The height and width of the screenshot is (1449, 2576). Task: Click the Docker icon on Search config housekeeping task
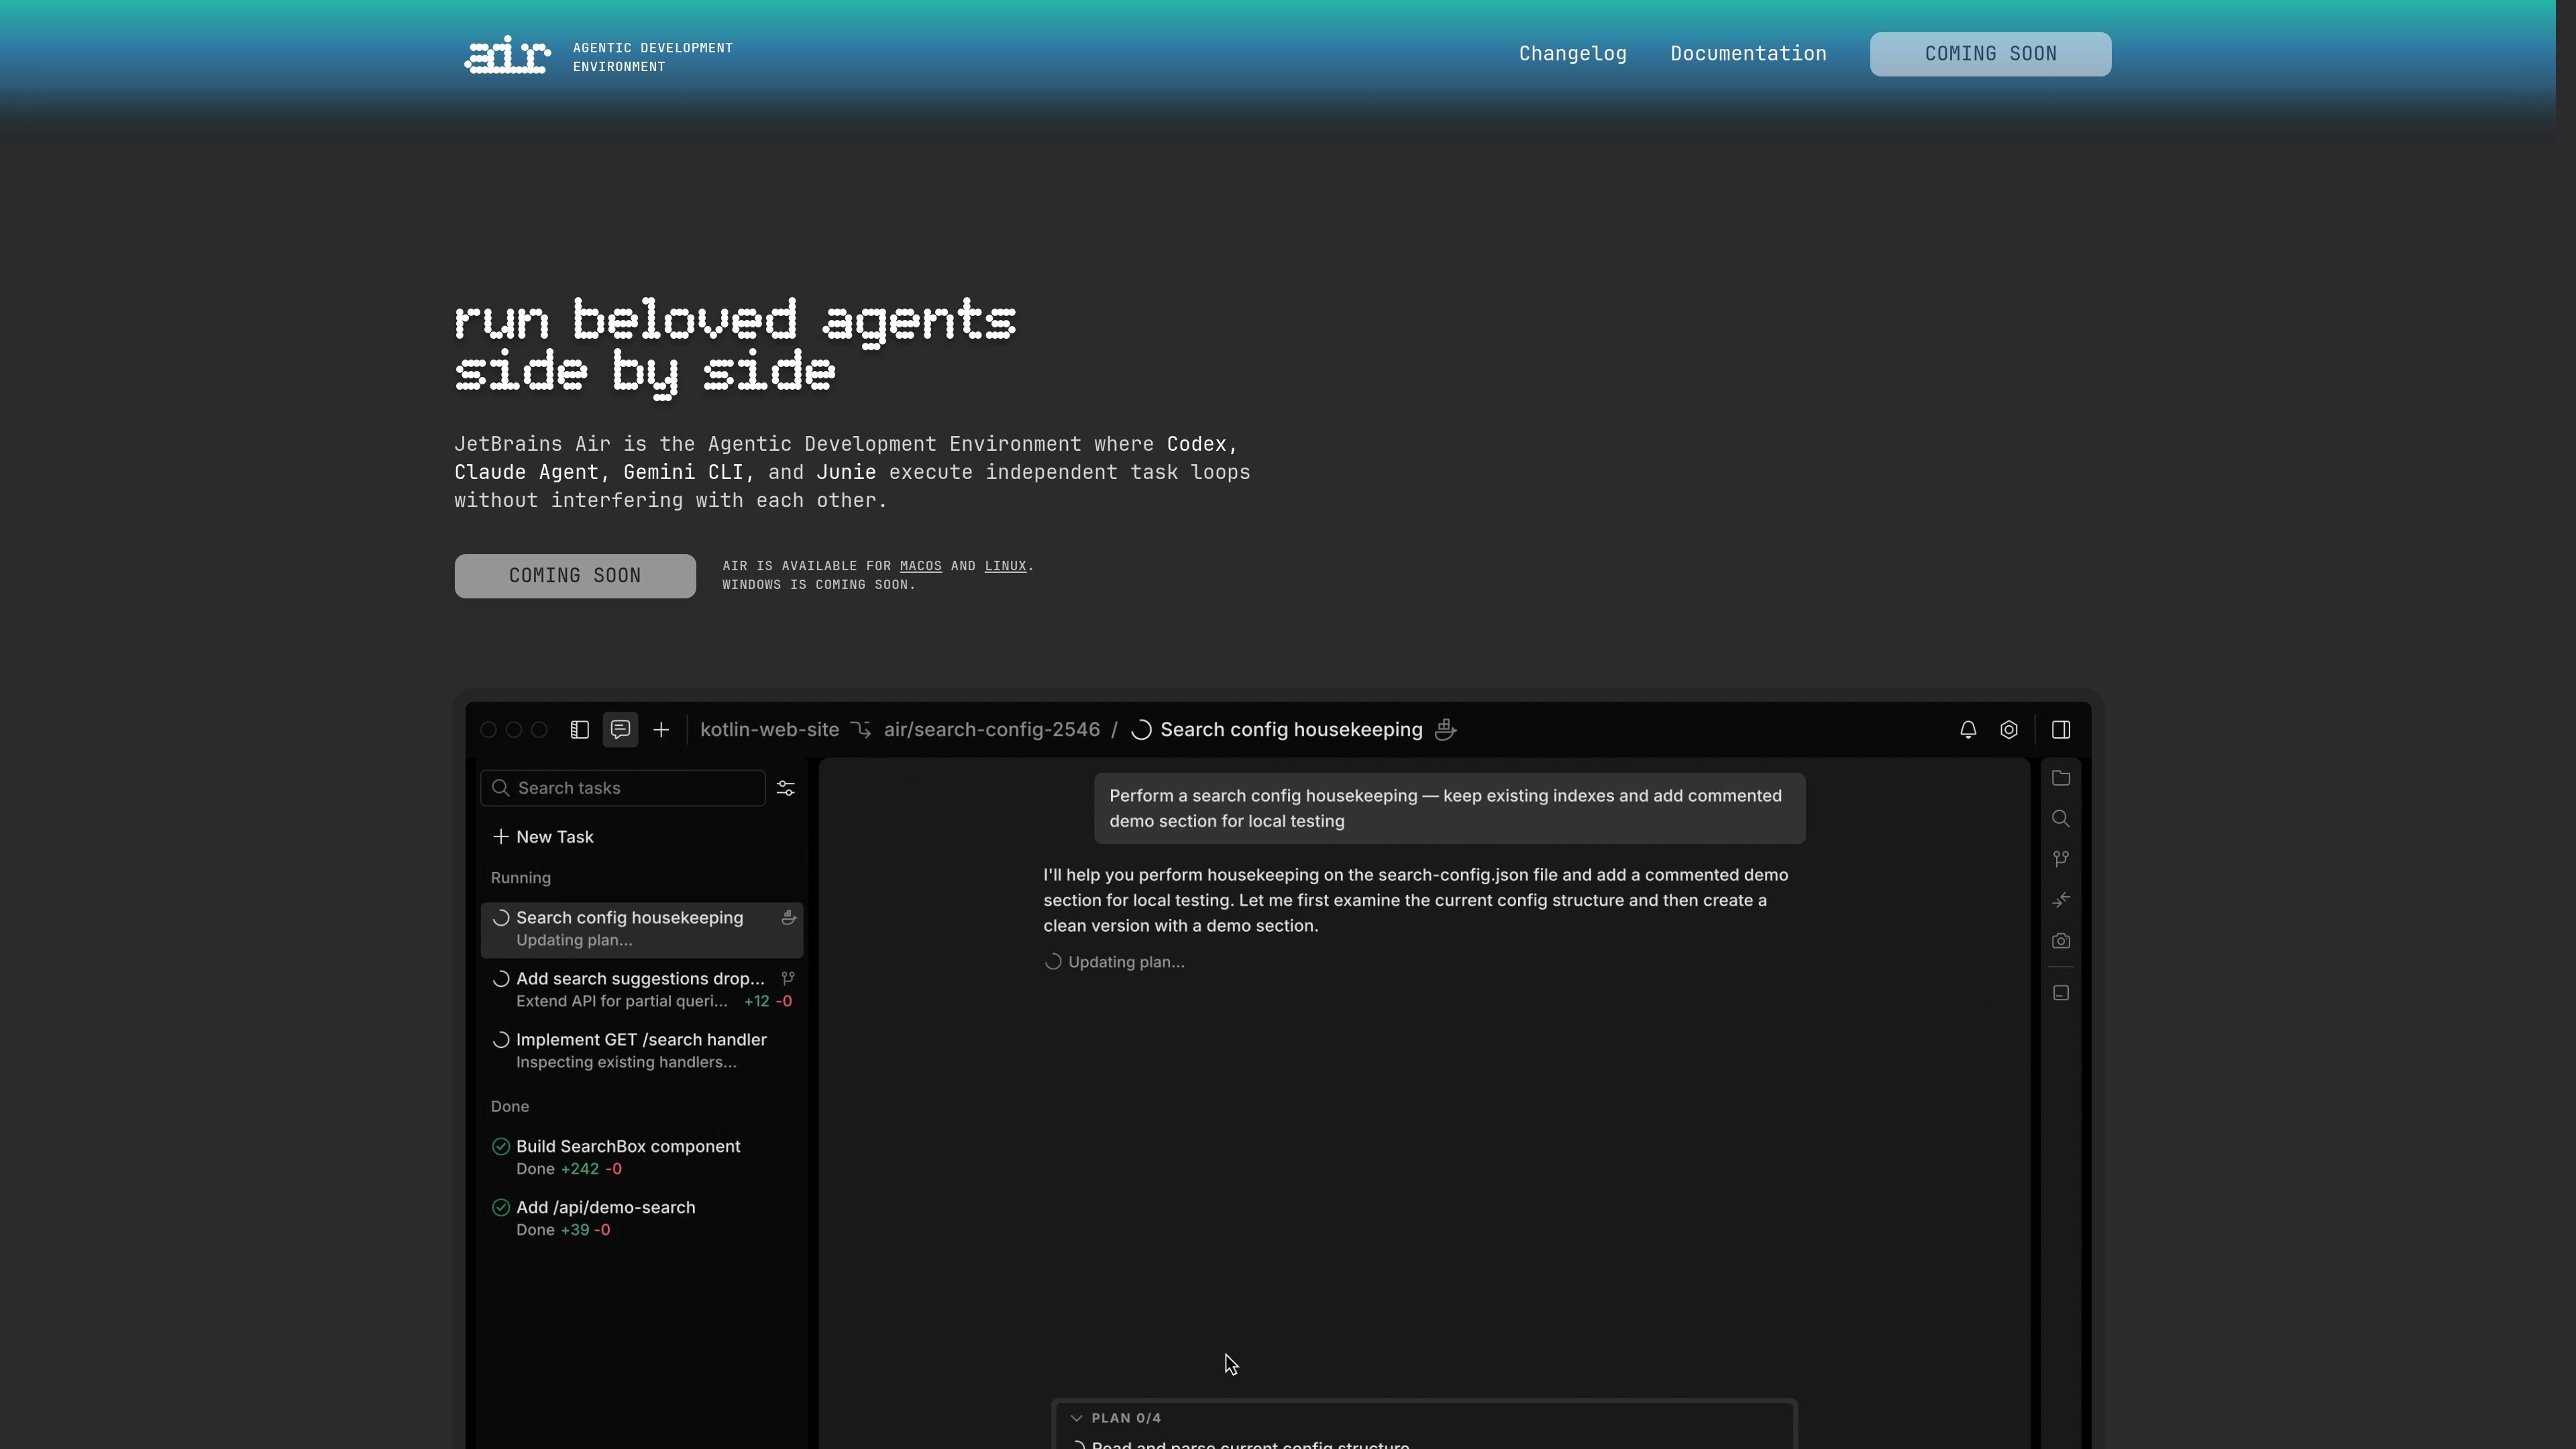click(788, 918)
